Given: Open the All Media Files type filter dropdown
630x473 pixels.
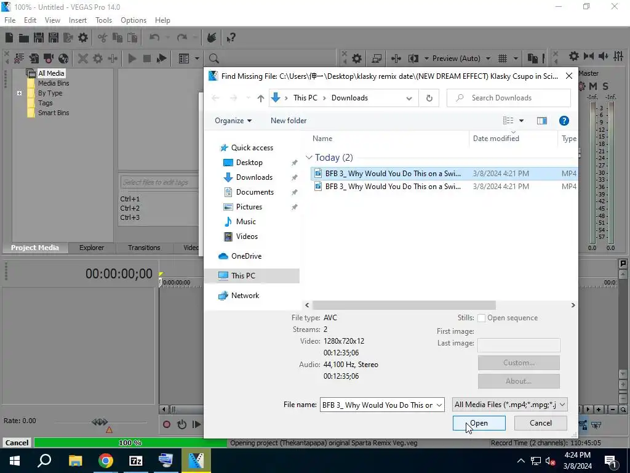Looking at the screenshot, I should (x=510, y=405).
